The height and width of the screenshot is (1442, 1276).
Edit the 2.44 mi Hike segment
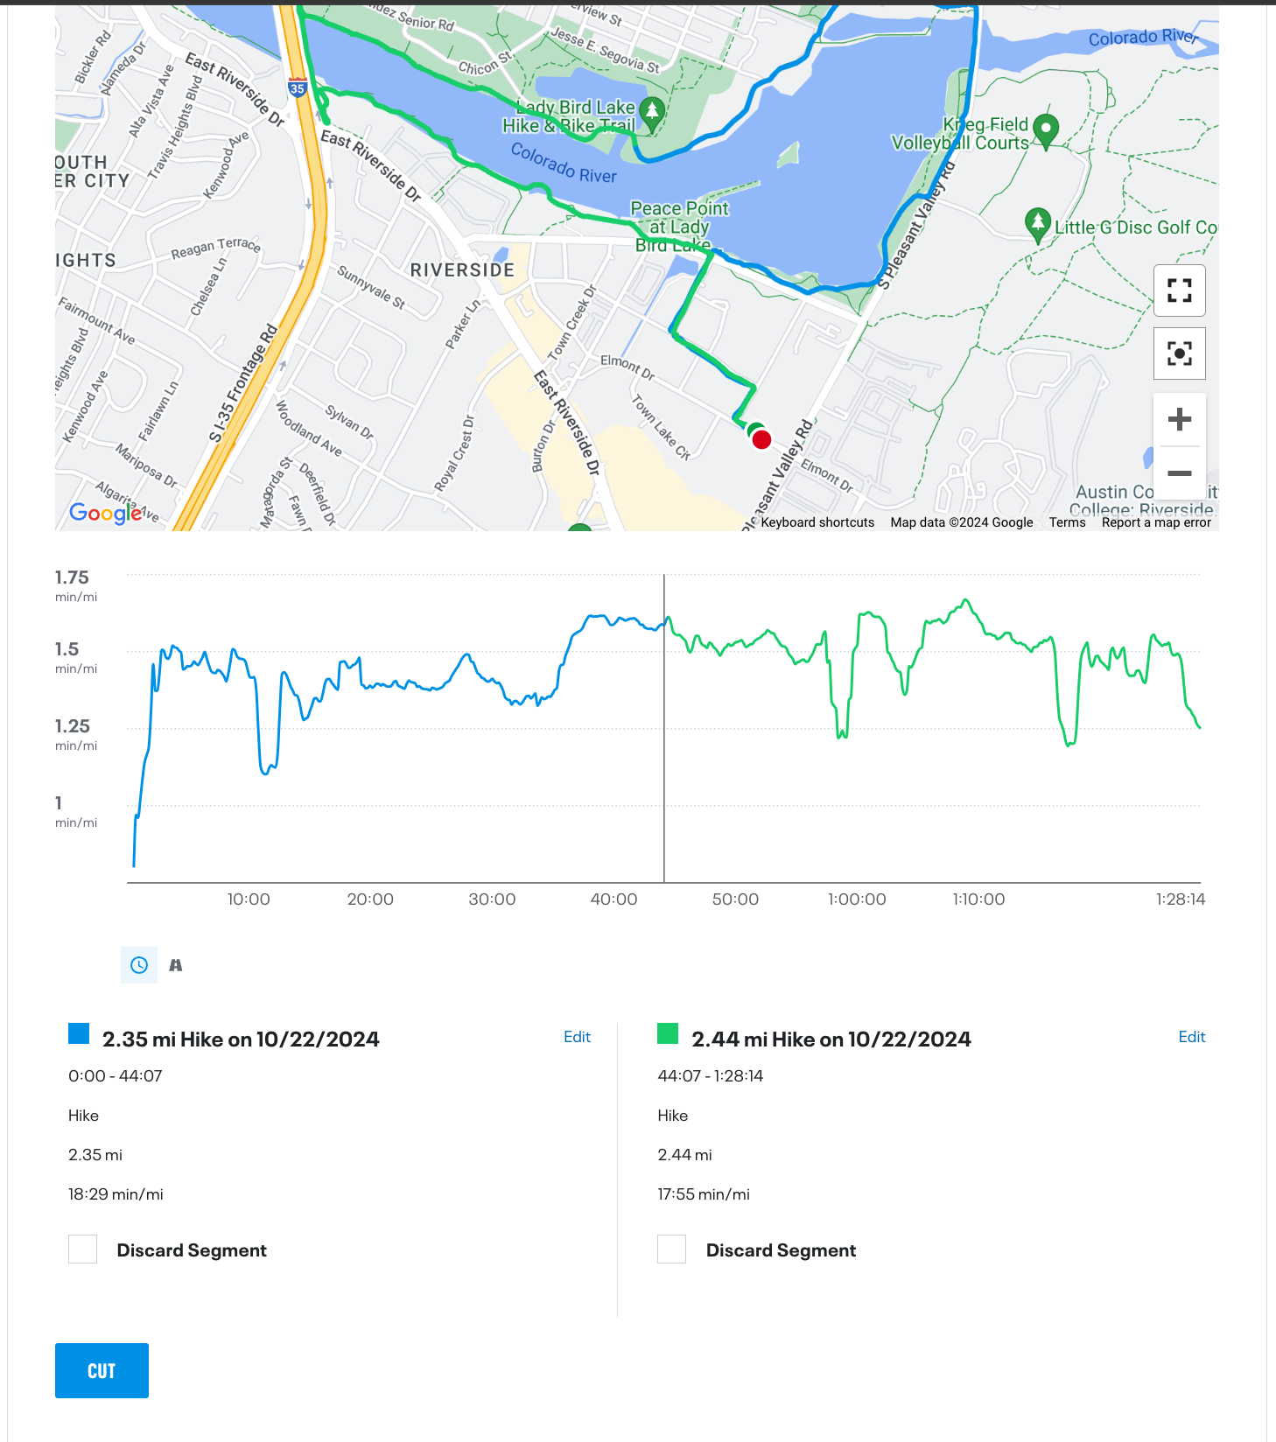(x=1191, y=1037)
